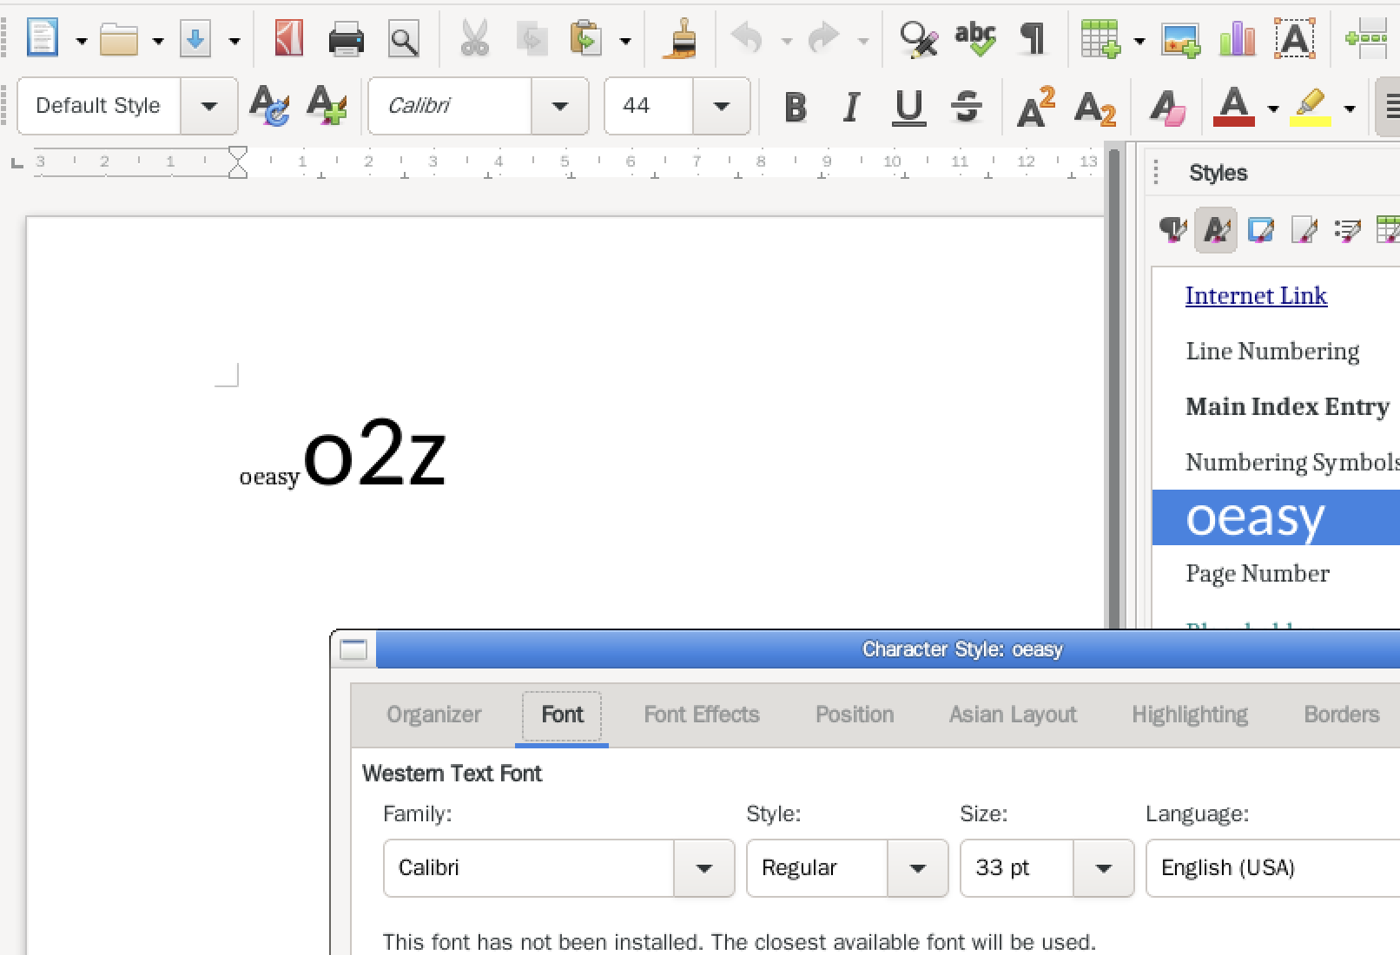Click the Paste clipboard icon
Image resolution: width=1400 pixels, height=955 pixels.
[586, 39]
